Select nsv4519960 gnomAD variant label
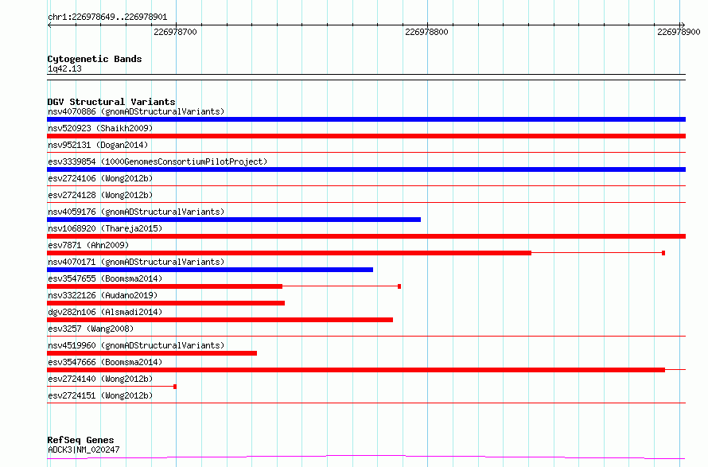The width and height of the screenshot is (708, 467). [x=136, y=345]
